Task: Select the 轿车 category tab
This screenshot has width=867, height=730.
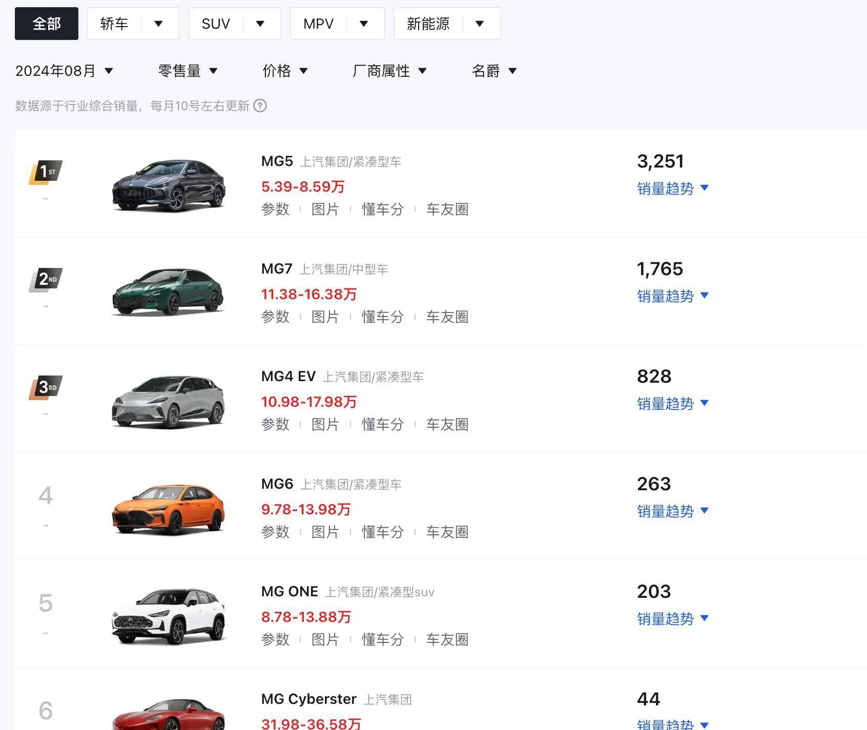Action: (114, 24)
